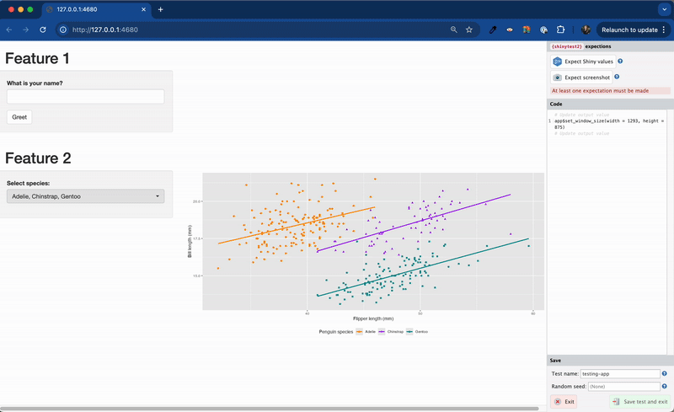Open a new tab with plus button

160,9
